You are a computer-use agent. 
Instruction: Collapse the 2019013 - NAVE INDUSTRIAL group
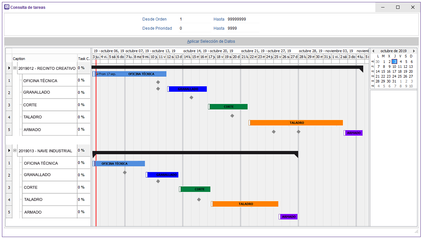15,151
